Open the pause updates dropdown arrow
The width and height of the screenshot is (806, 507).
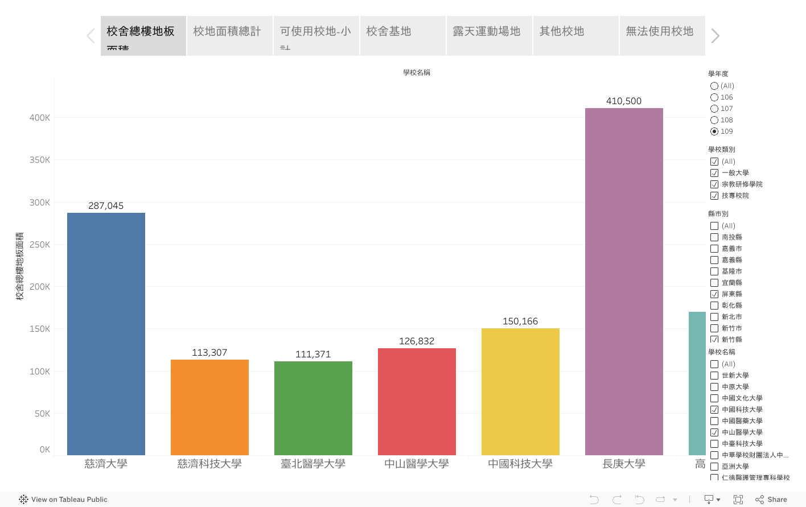[675, 500]
